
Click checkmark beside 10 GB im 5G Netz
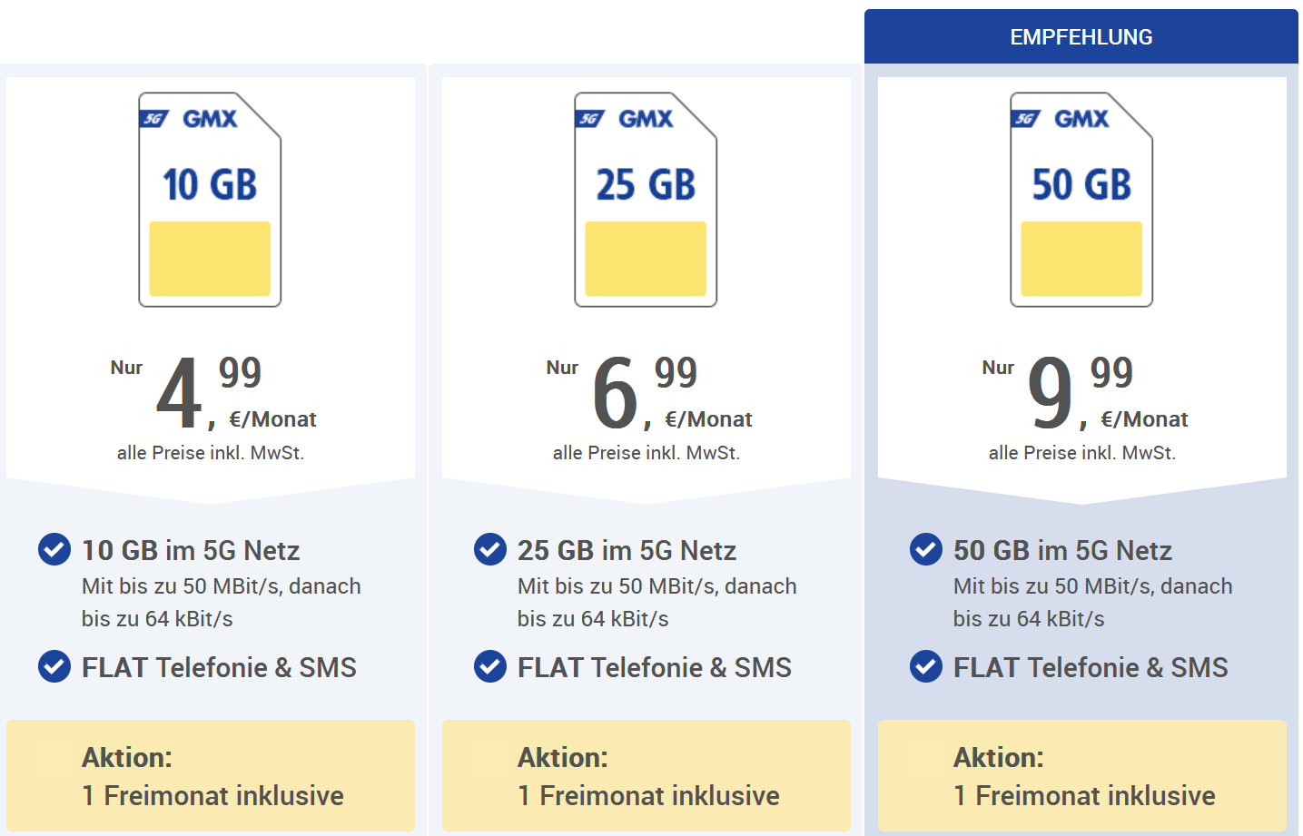click(x=54, y=549)
